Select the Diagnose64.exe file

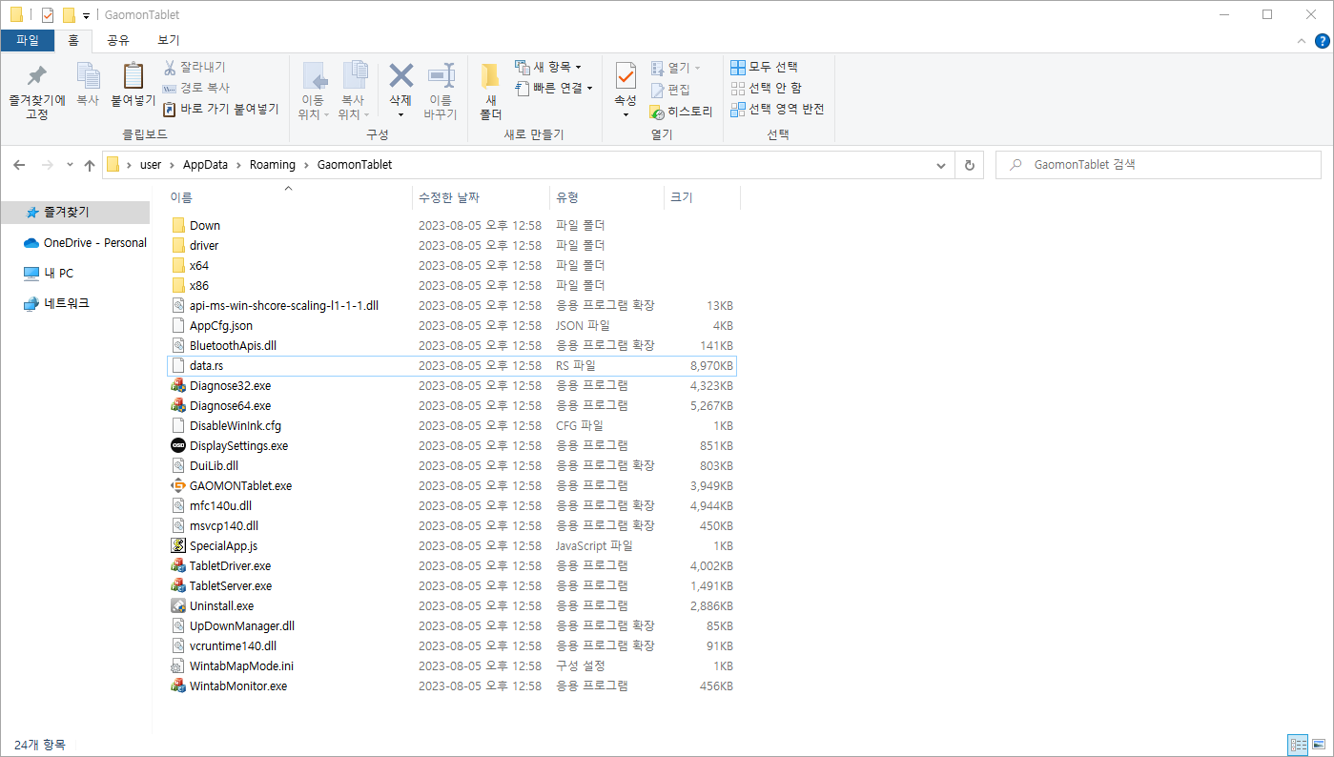tap(451, 405)
